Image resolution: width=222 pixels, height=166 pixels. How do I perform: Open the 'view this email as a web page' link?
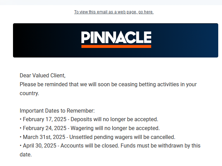point(114,12)
